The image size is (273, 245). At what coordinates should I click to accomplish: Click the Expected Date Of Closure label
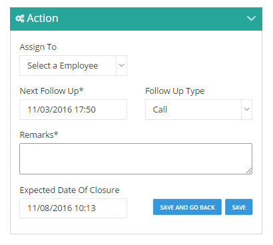pos(70,190)
